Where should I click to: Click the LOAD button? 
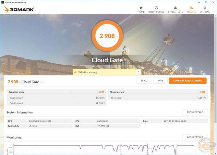(144, 81)
